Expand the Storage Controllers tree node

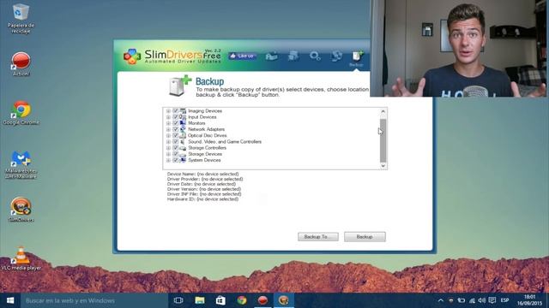(x=168, y=148)
